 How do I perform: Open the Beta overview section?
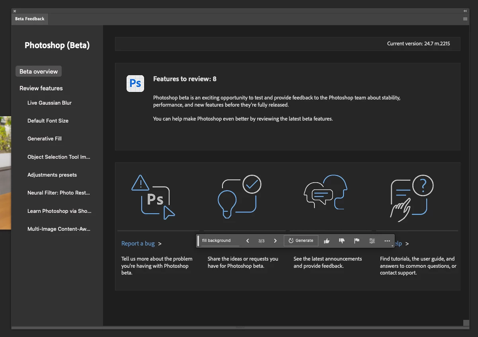(39, 72)
